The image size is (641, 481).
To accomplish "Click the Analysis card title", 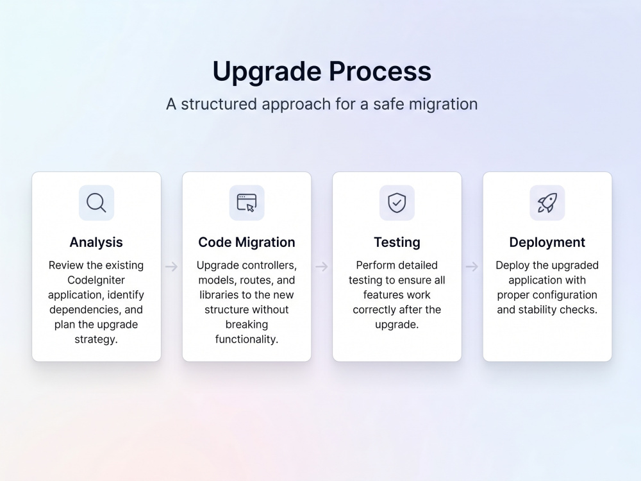I will pos(96,242).
